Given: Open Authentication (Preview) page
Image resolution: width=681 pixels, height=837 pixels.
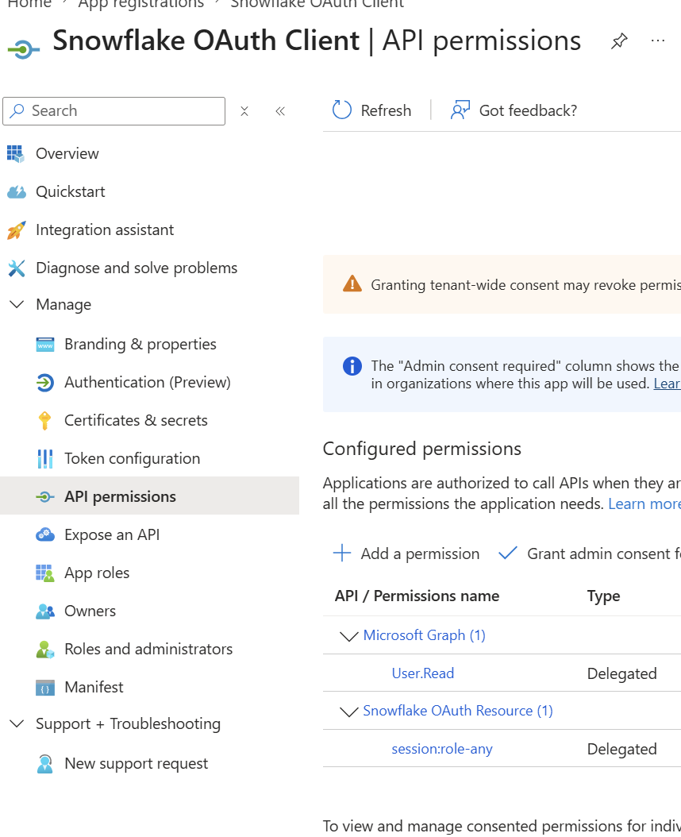Looking at the screenshot, I should point(148,383).
